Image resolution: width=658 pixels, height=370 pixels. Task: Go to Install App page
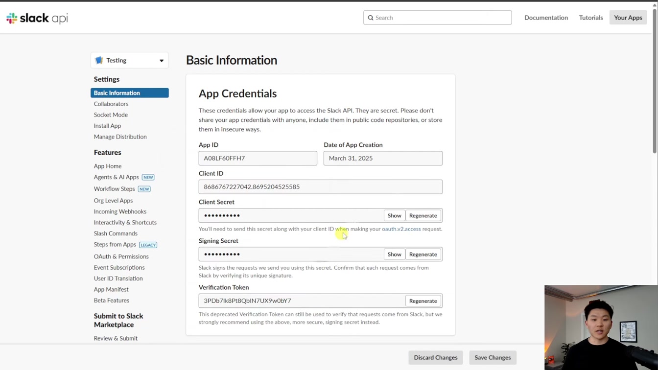[107, 126]
